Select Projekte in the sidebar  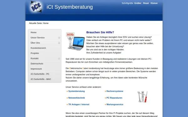[x=35, y=53]
